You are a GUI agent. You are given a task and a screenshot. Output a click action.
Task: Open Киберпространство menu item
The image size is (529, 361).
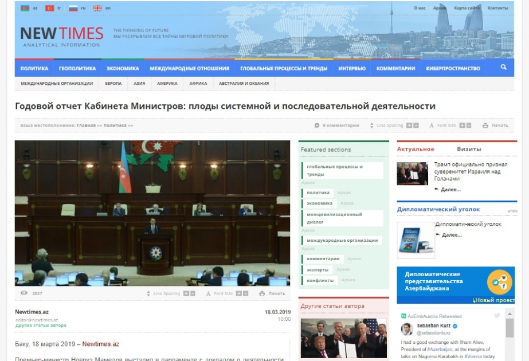pyautogui.click(x=453, y=68)
